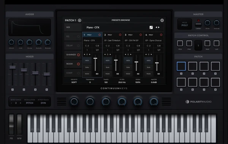Viewport: 228px width, 144px height.
Task: Click the randomize dice icon beside Piano - CFX
Action: click(x=151, y=27)
